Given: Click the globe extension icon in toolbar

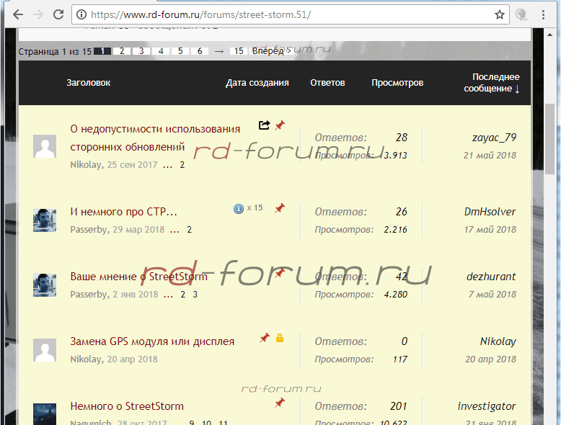Looking at the screenshot, I should click(x=521, y=14).
